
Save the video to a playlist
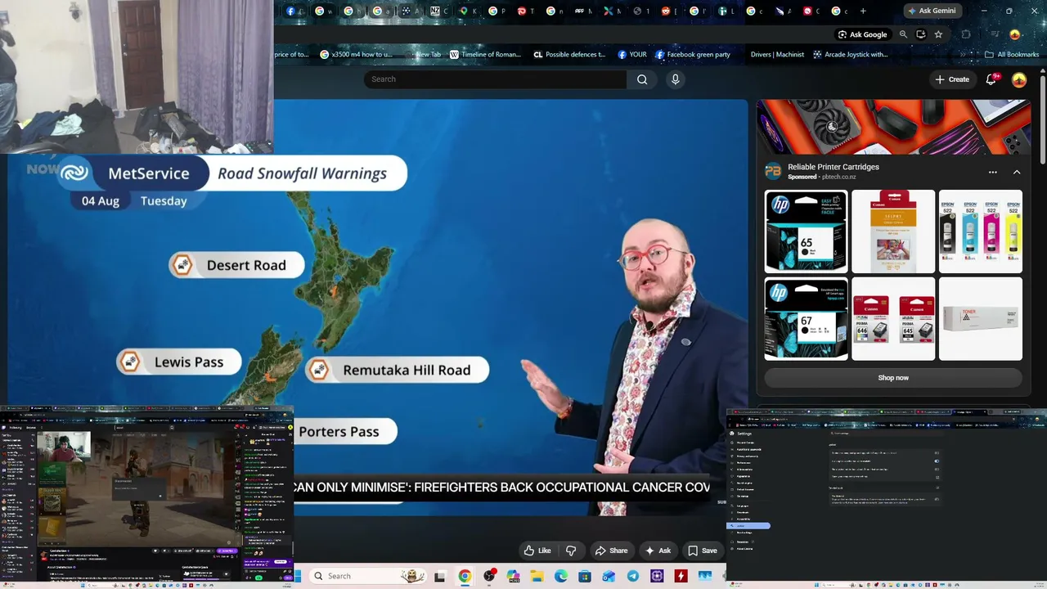[x=703, y=551]
